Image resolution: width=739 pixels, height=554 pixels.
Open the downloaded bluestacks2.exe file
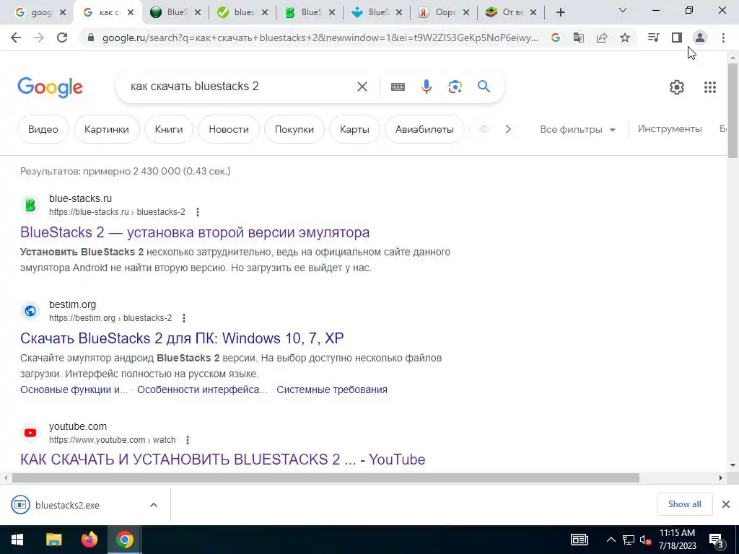point(67,505)
